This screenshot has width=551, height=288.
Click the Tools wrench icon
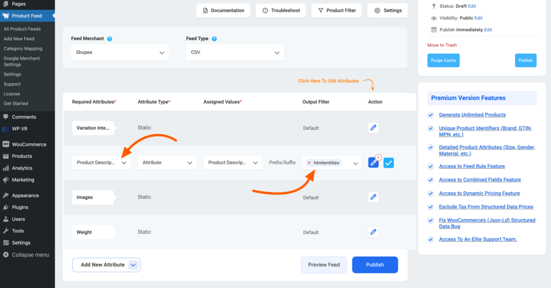pos(5,231)
